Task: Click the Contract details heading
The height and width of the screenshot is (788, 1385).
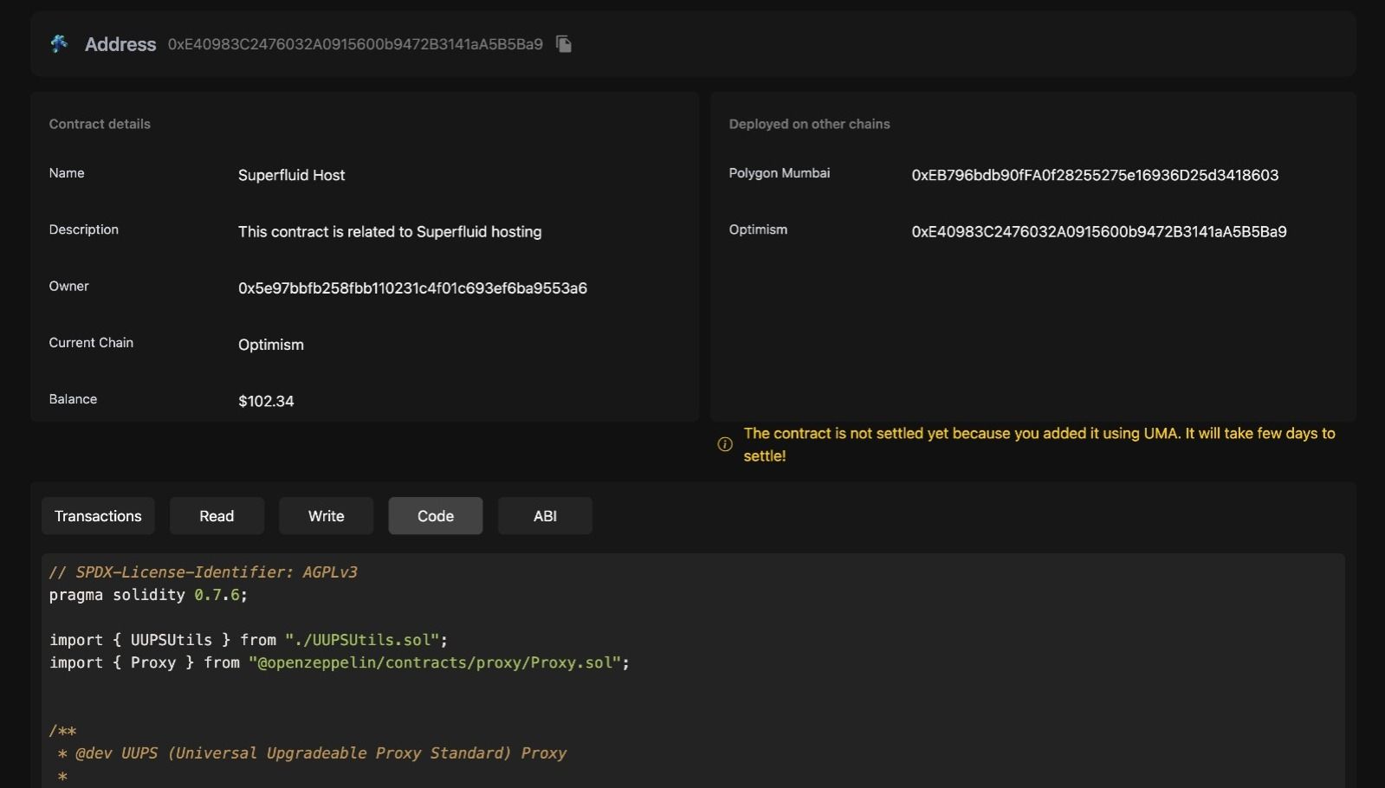Action: (100, 124)
